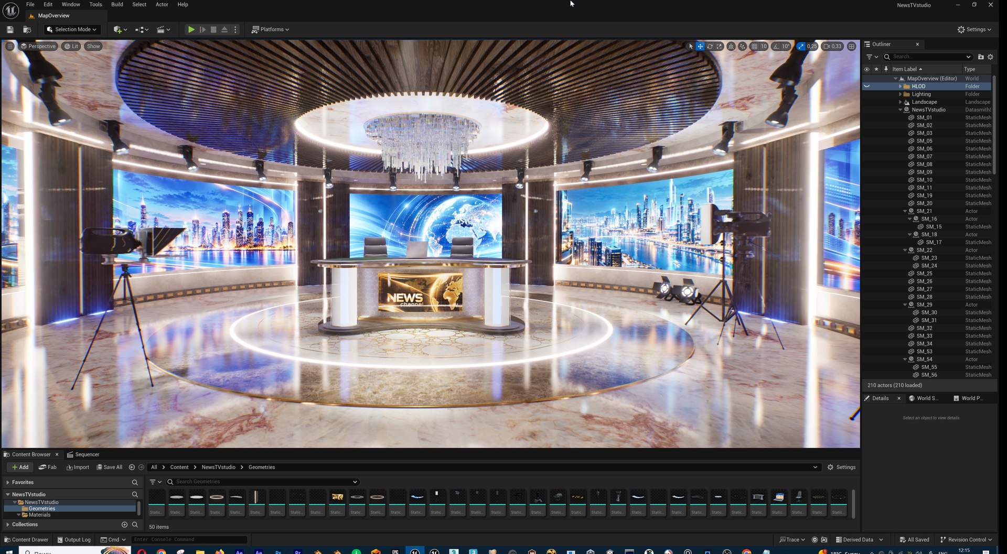Viewport: 1007px width, 554px height.
Task: Switch viewport layout with four-pane icon
Action: pos(852,47)
